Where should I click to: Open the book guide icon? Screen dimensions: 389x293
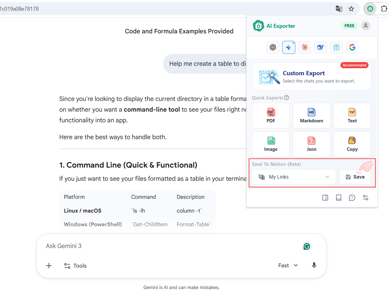pos(339,198)
